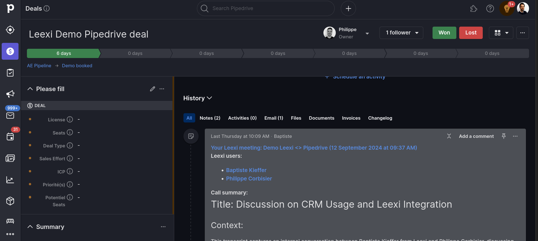Collapse the Summary section

[x=30, y=227]
